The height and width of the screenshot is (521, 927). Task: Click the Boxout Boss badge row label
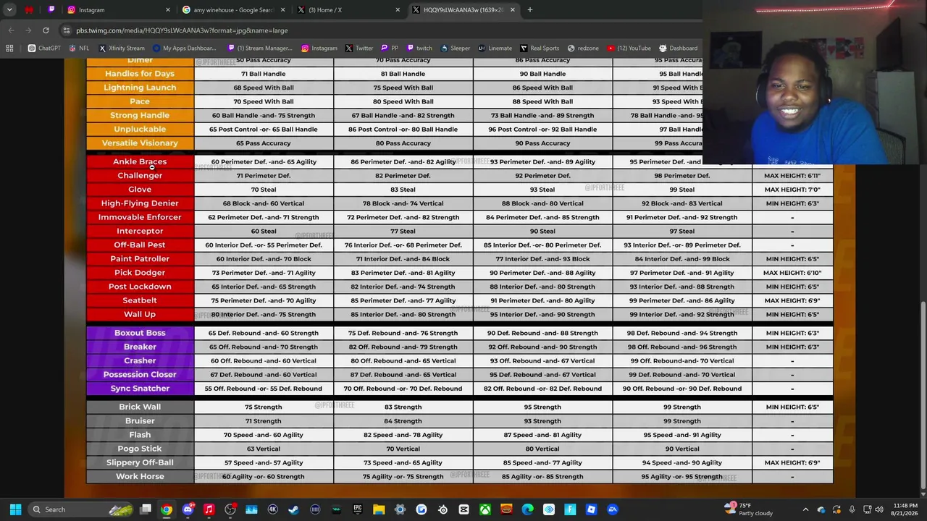(x=140, y=333)
